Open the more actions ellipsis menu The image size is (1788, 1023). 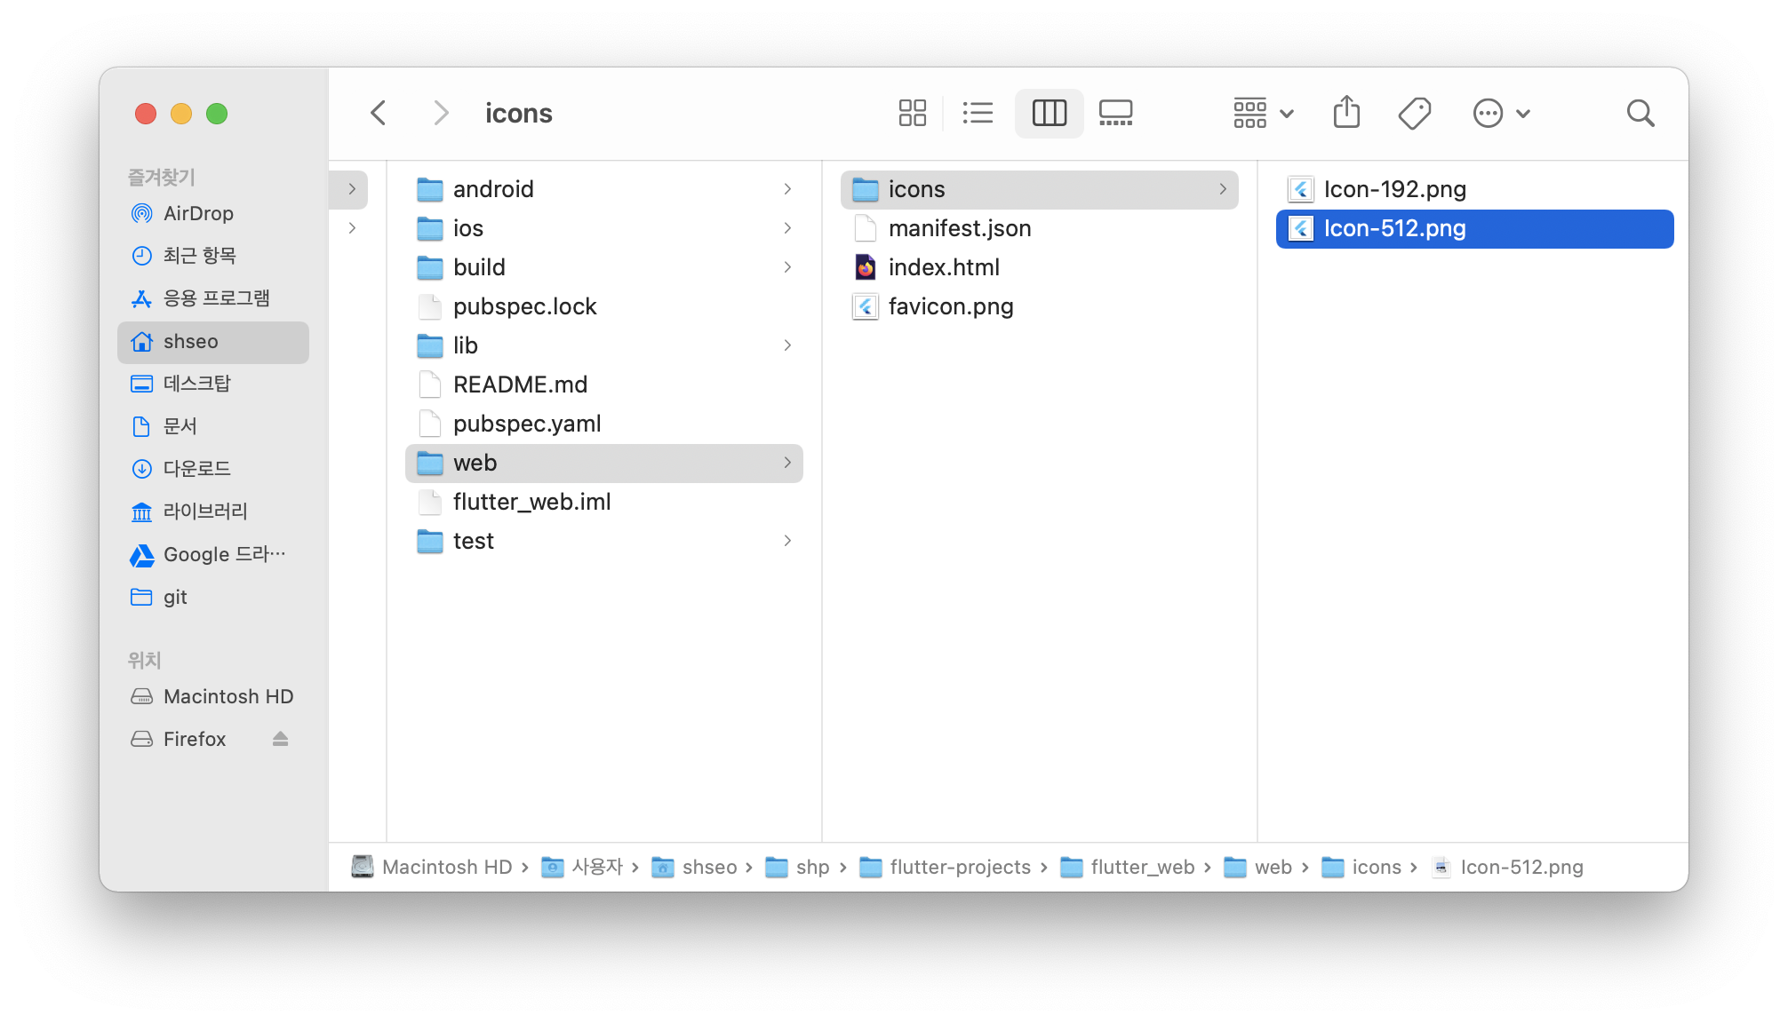(x=1501, y=113)
